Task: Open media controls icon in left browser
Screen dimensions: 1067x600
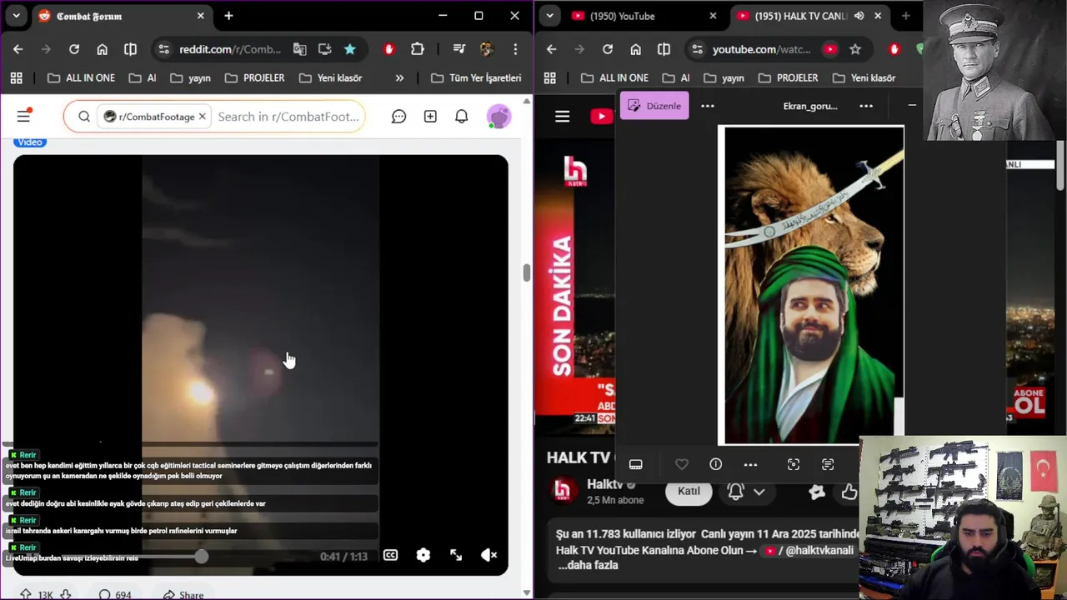Action: point(458,49)
